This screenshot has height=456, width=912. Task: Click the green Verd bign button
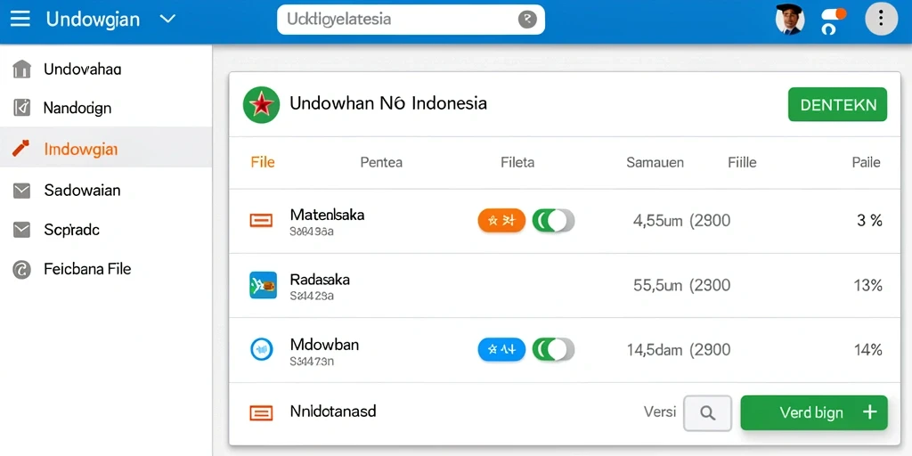(814, 413)
